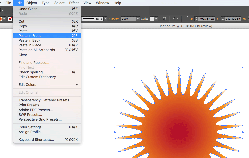Click the Y position stepper arrows
Image resolution: width=249 pixels, height=158 pixels.
click(223, 19)
